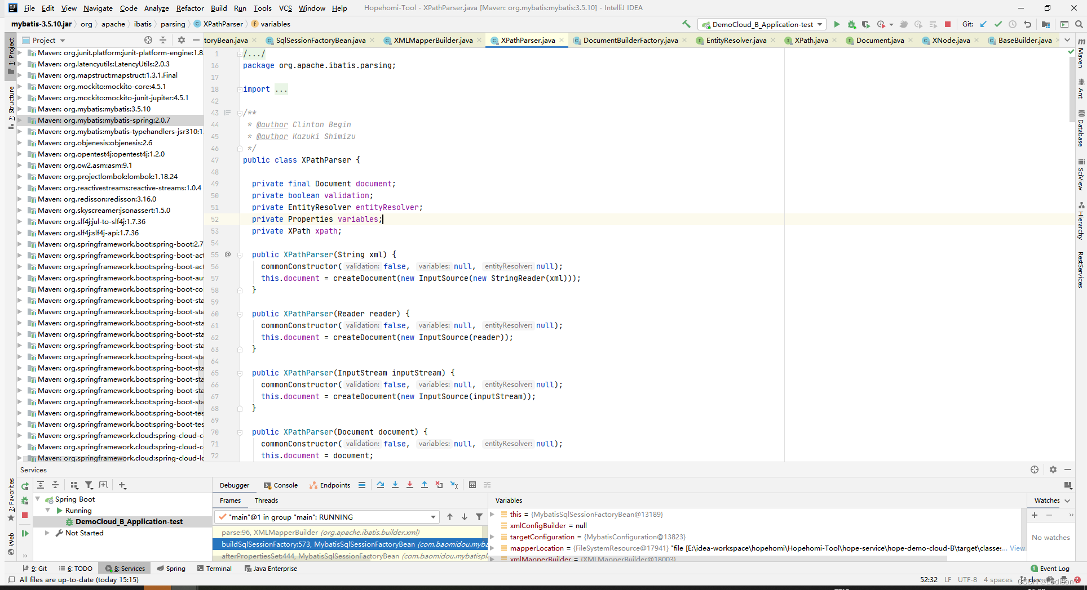Stop the running application in top toolbar
1087x590 pixels.
click(x=948, y=24)
